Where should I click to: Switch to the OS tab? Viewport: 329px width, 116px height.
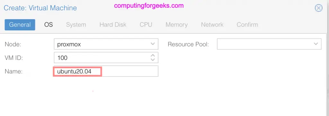click(49, 25)
